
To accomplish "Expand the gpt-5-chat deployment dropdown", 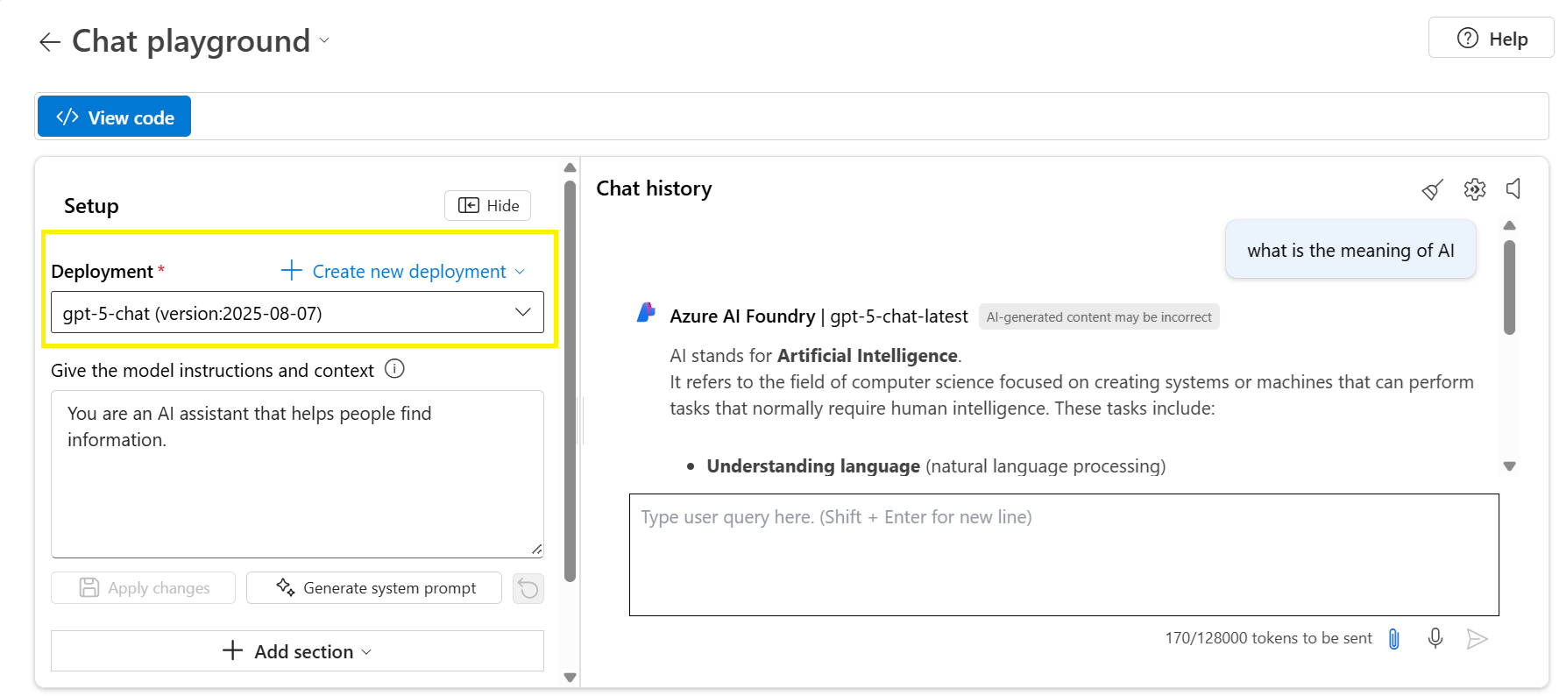I will [297, 313].
